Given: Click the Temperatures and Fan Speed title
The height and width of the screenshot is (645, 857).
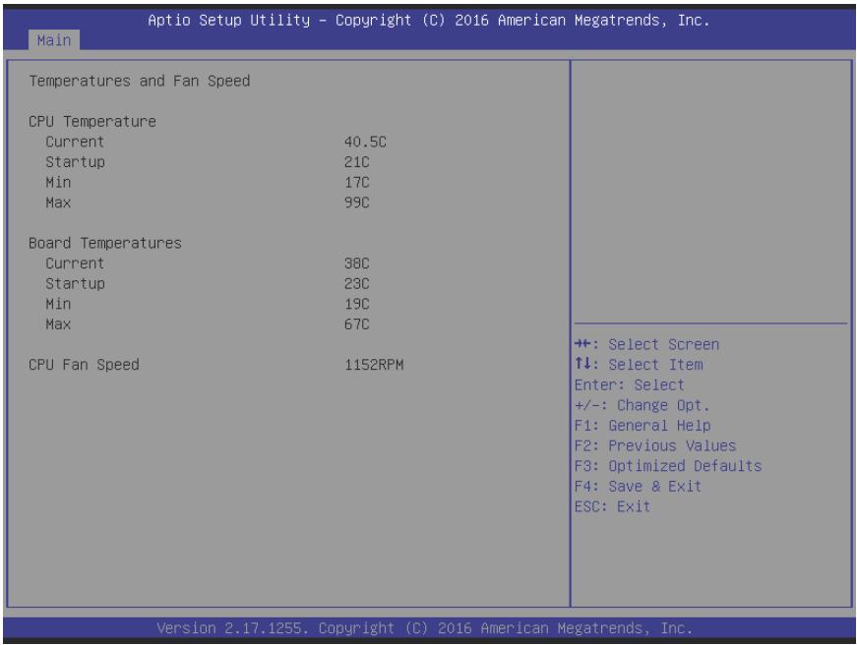Looking at the screenshot, I should [x=140, y=82].
